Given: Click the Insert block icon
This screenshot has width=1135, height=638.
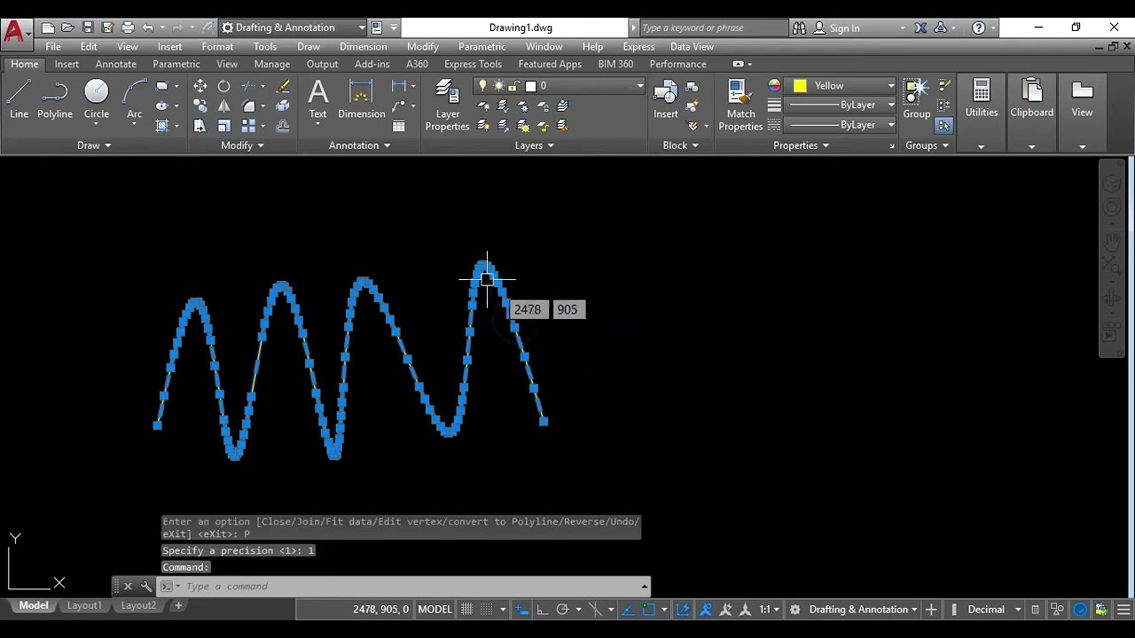Looking at the screenshot, I should coord(666,99).
